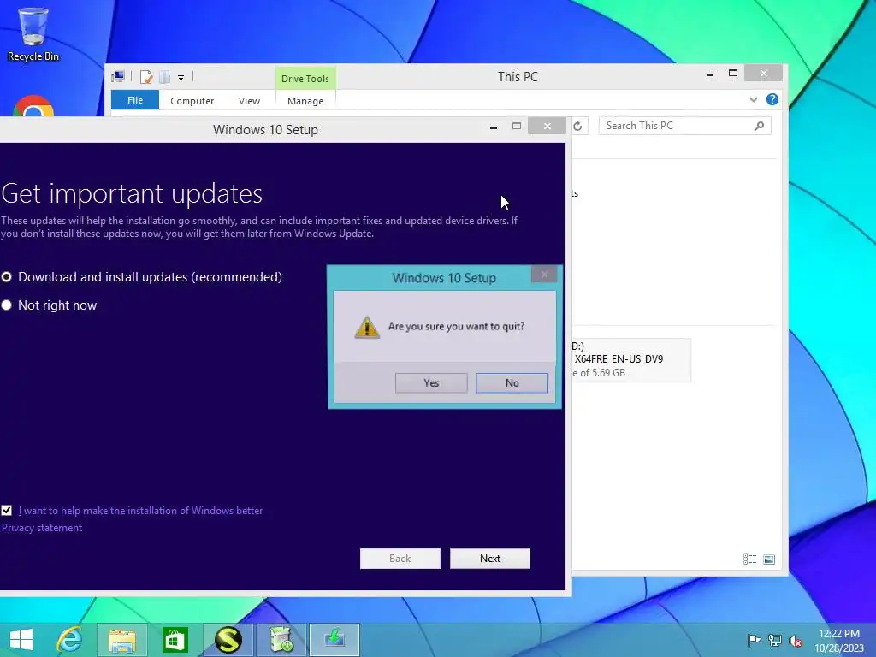The image size is (876, 657).
Task: Switch to the Computer ribbon tab
Action: 192,101
